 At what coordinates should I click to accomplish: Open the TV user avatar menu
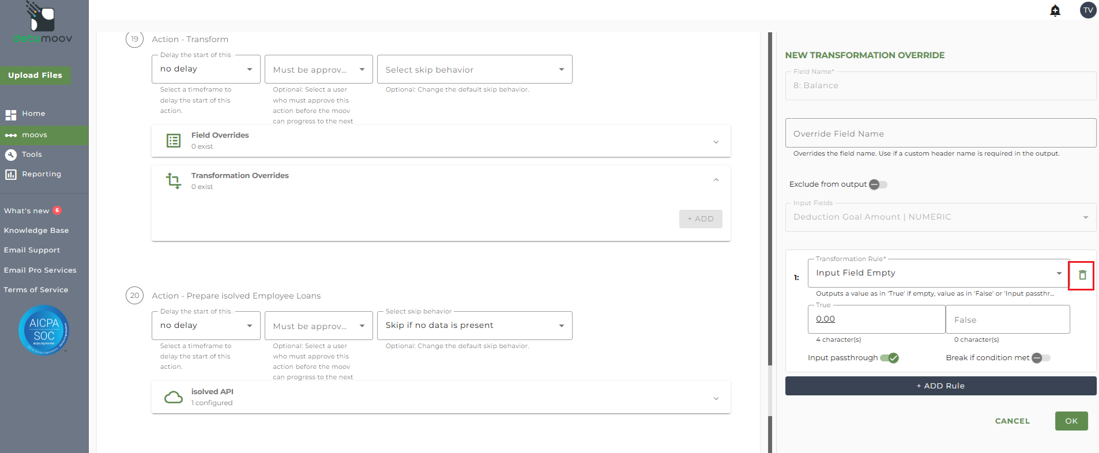point(1087,10)
